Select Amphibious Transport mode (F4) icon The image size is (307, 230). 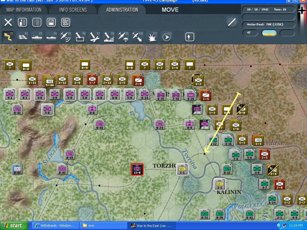coord(51,37)
